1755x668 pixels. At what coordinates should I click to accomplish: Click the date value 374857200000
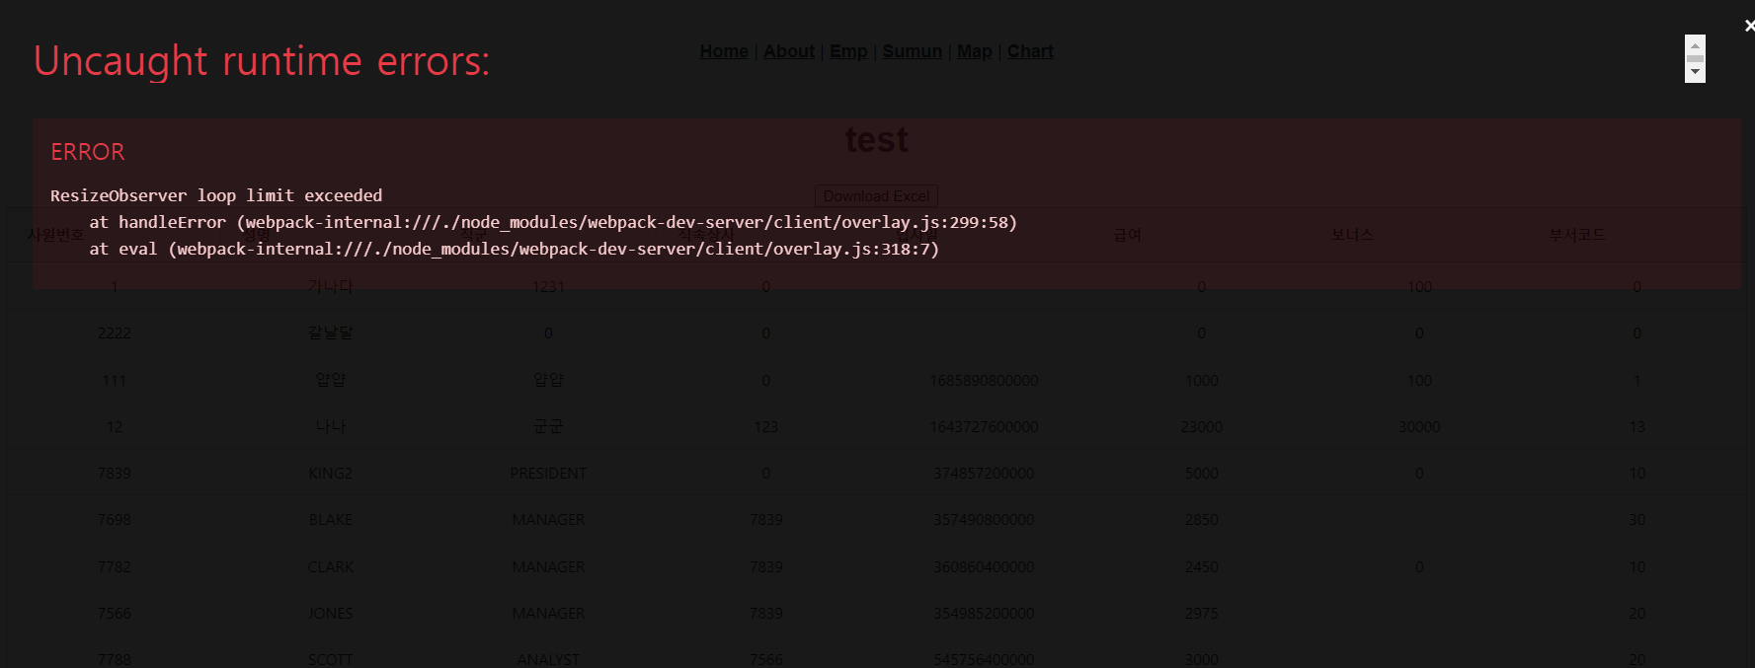click(x=984, y=474)
